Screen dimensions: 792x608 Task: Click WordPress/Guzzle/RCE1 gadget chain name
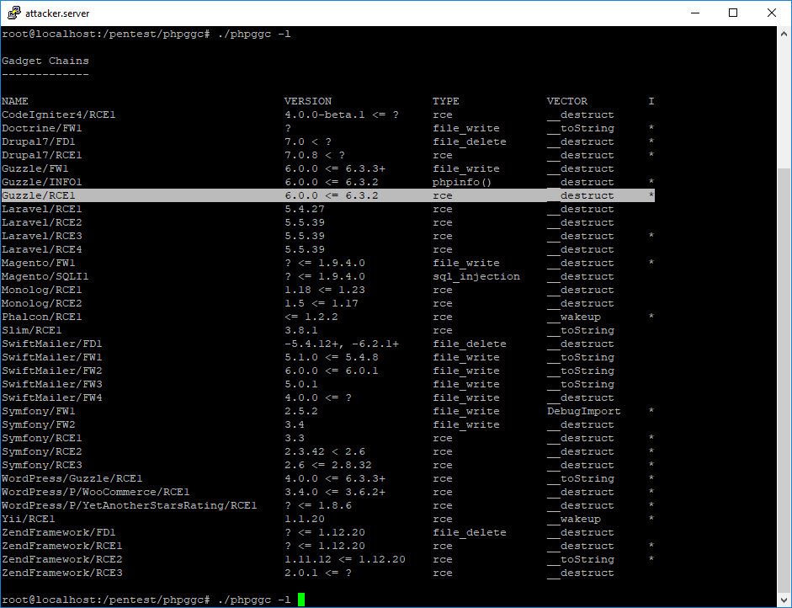pos(72,478)
